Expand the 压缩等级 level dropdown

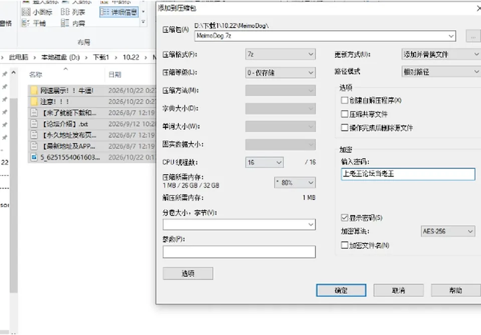[281, 72]
